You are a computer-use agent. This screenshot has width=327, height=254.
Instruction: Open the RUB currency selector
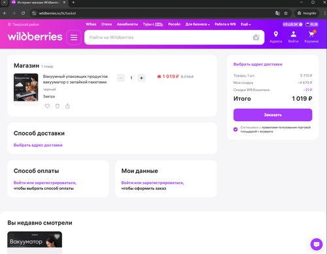coord(312,24)
